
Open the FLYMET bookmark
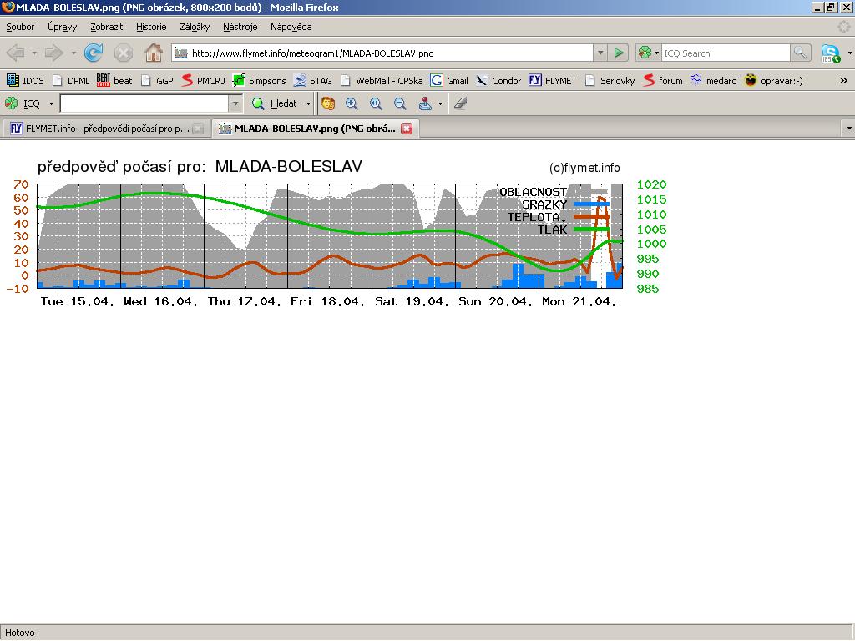click(553, 81)
